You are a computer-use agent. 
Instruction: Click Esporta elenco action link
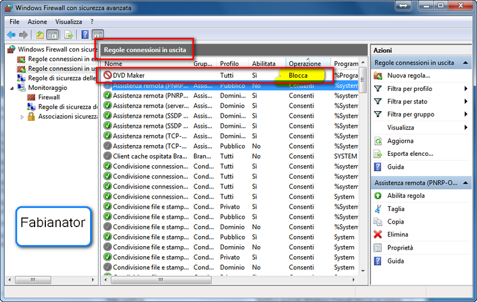coord(410,154)
